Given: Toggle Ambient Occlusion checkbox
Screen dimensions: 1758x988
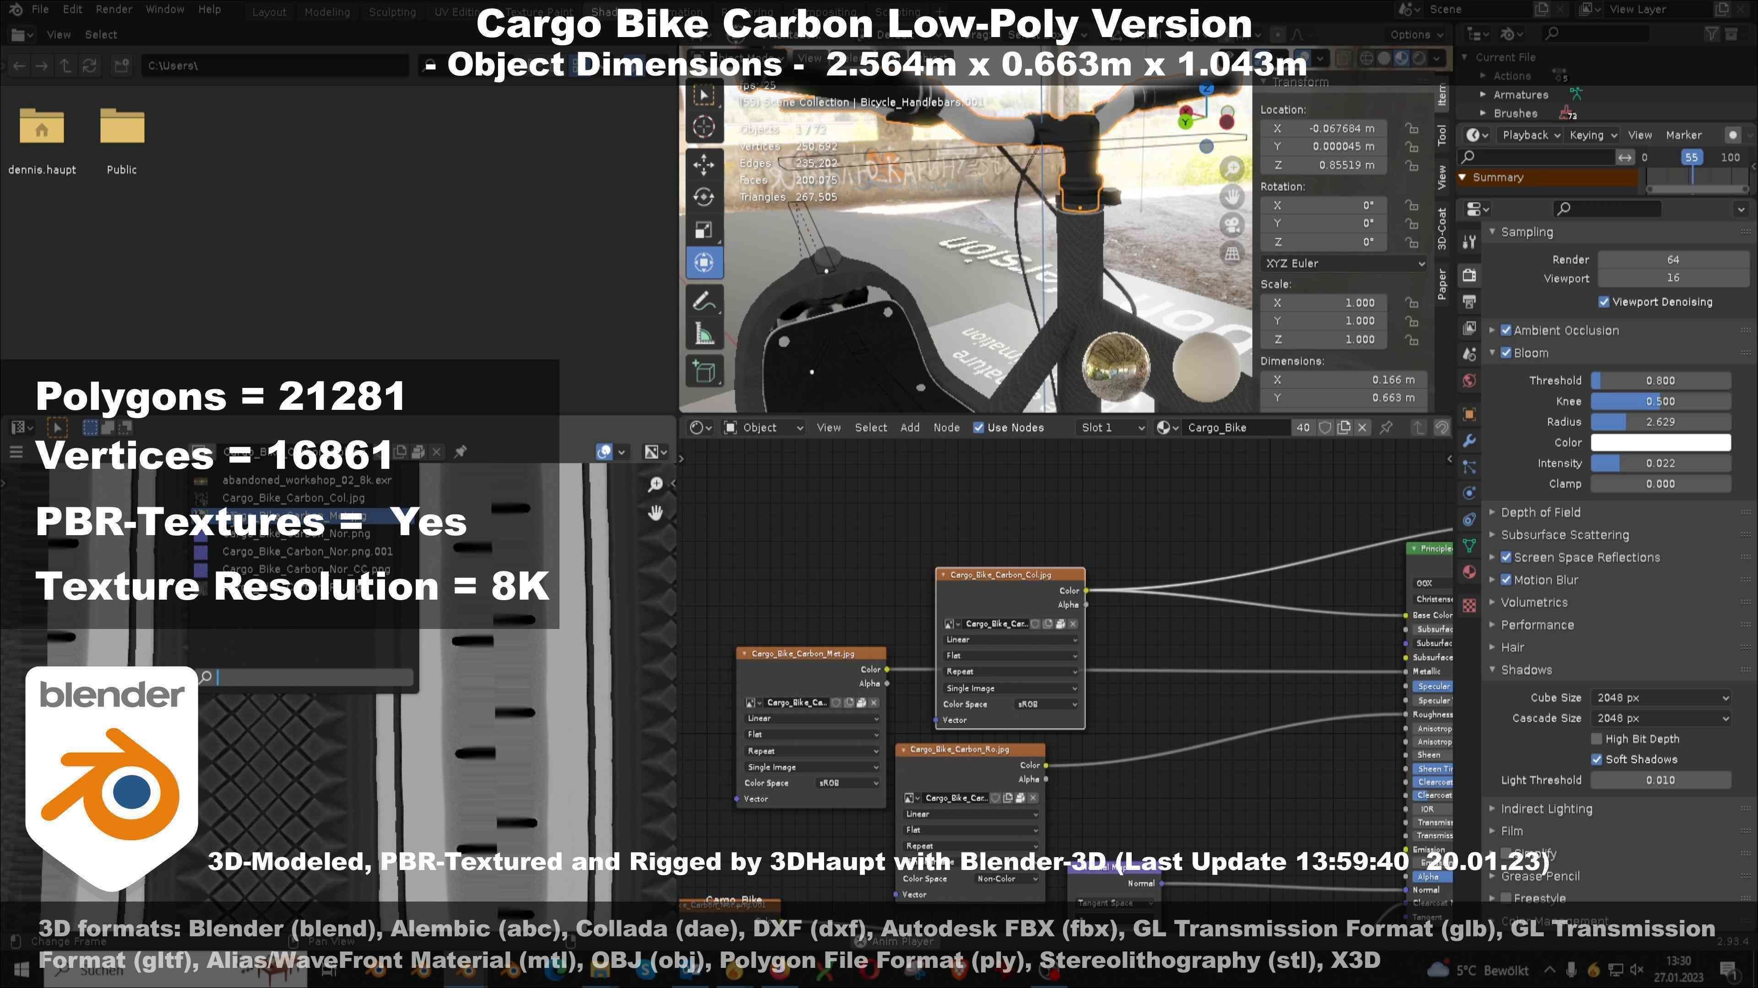Looking at the screenshot, I should 1506,330.
